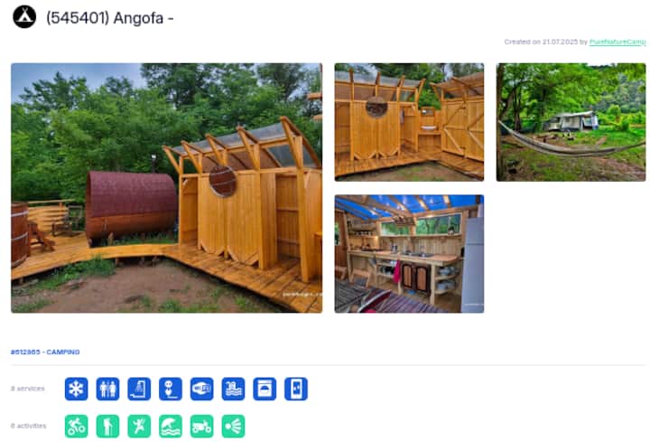Viewport: 650px width, 442px height.
Task: Click the swimming pool service icon
Action: coord(234,389)
